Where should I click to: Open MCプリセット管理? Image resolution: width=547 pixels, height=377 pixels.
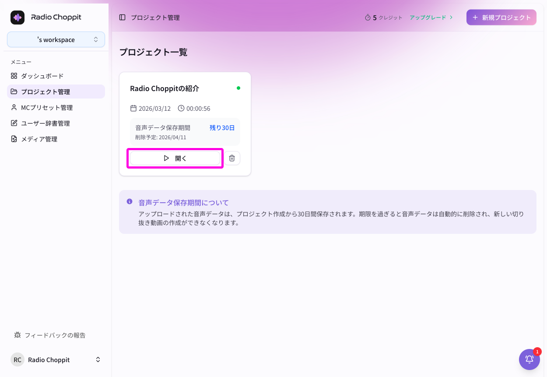click(56, 107)
